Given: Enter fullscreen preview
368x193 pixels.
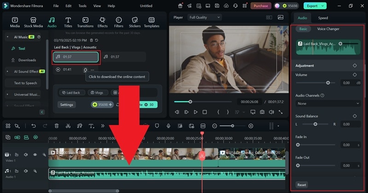Looking at the screenshot, I should tap(281, 112).
